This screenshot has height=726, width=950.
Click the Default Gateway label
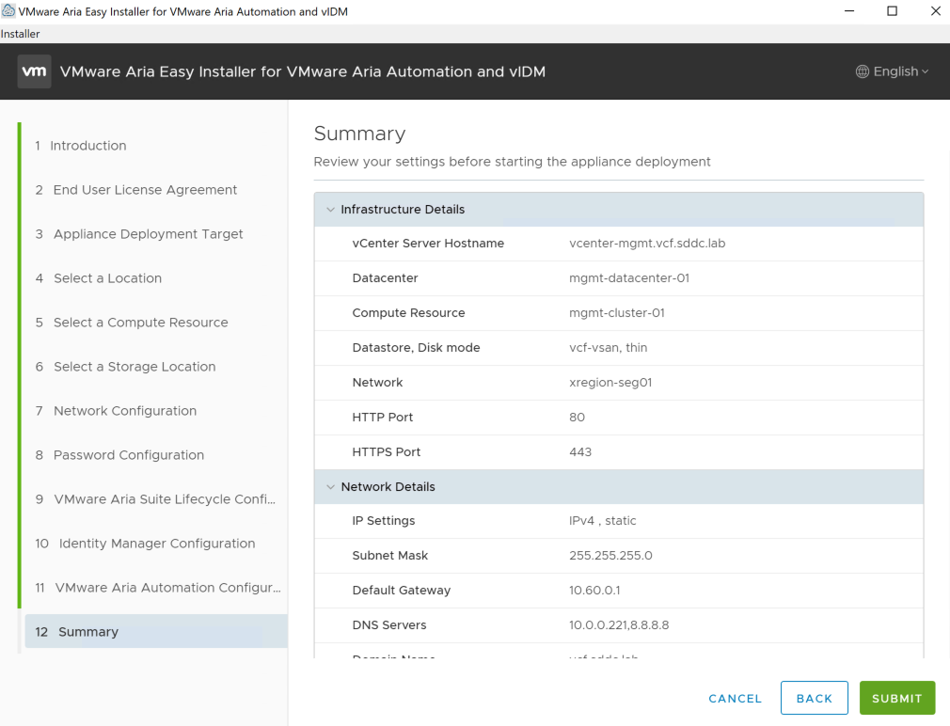click(x=401, y=591)
